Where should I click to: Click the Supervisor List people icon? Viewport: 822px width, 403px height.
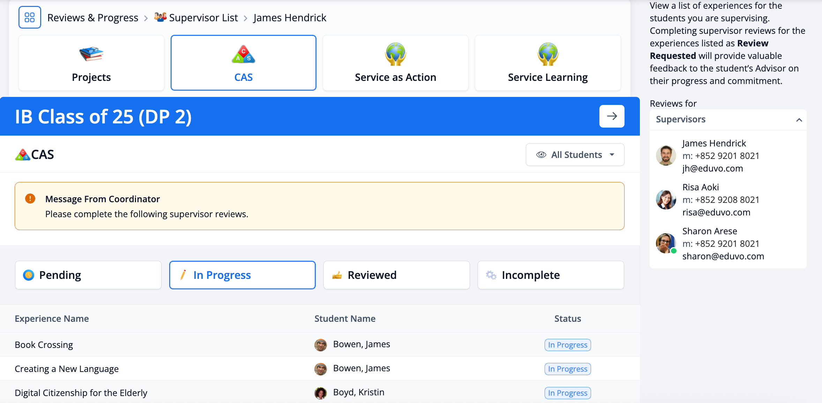coord(160,17)
